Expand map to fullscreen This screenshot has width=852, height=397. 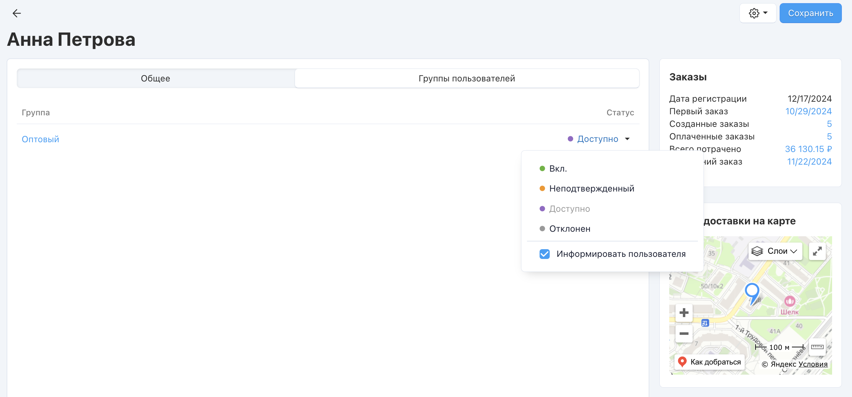817,251
